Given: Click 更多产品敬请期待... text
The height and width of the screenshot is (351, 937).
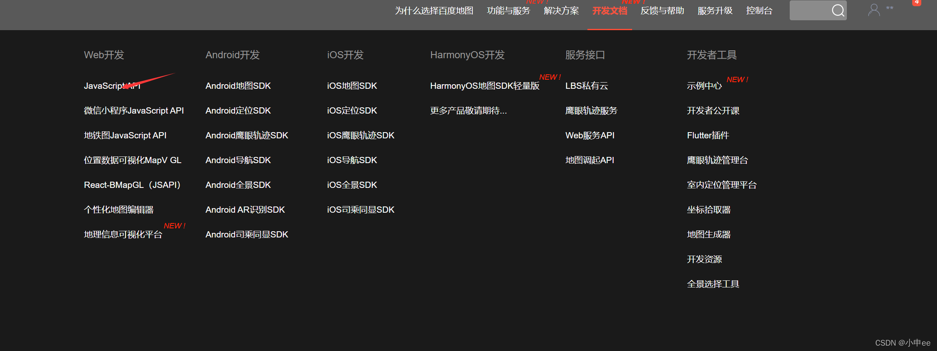Looking at the screenshot, I should (468, 111).
